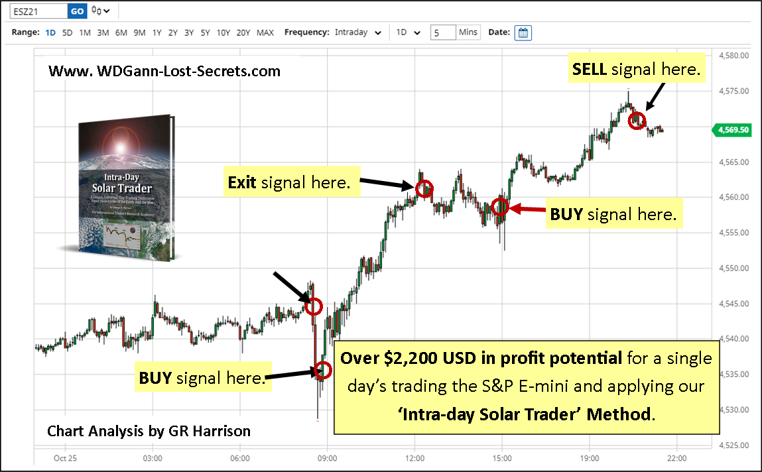Expand the Frequency Intraday dropdown

tap(358, 32)
